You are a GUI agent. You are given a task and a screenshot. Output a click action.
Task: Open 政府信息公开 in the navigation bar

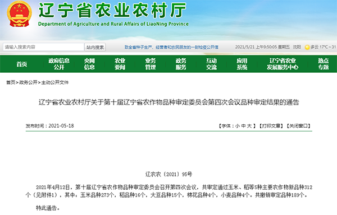[x=59, y=64]
